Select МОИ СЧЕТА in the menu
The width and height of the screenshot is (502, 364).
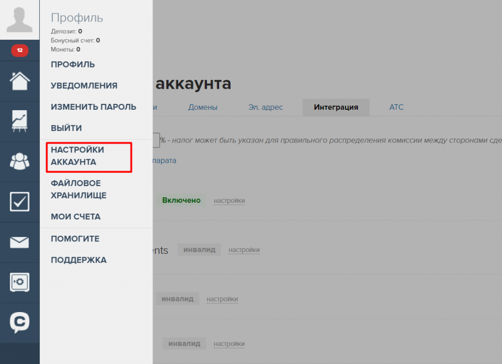(x=75, y=217)
